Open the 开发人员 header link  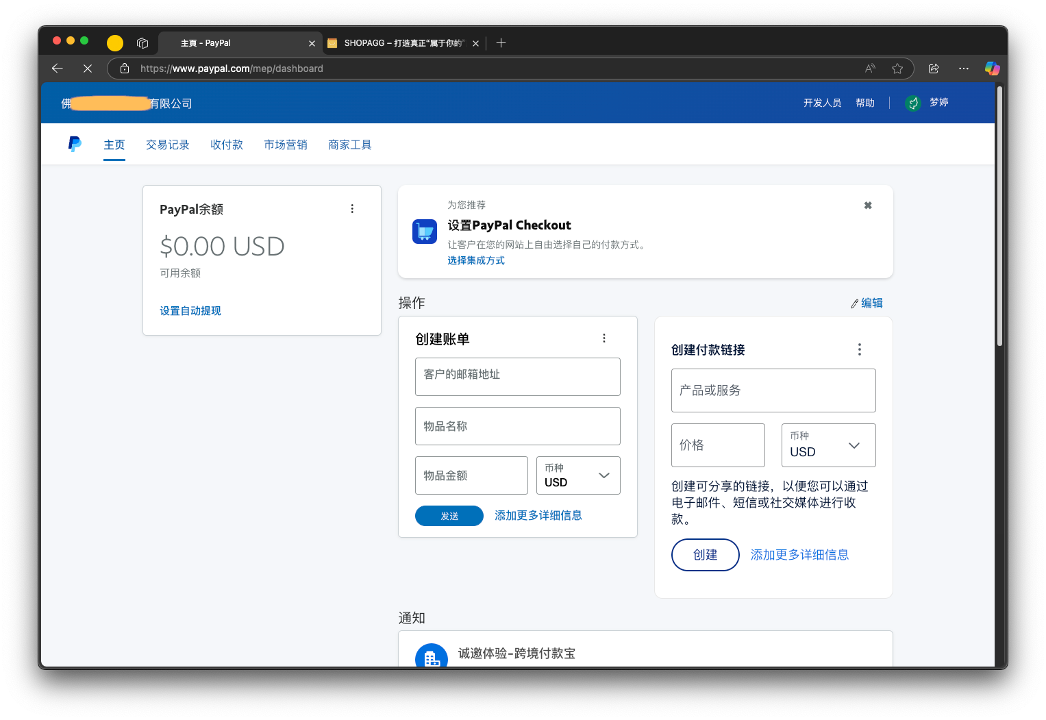823,103
